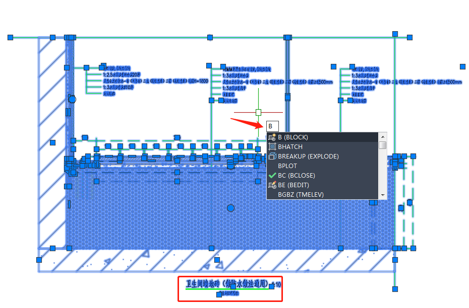
Task: Click the block editor icon beside BE (BEDIT)
Action: [x=272, y=185]
